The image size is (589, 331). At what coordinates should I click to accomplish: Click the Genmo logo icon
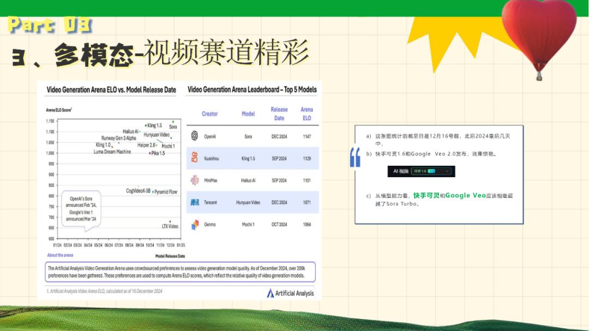coord(195,225)
